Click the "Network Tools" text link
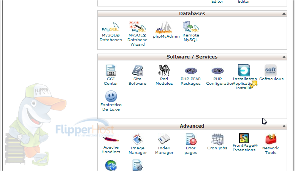Screen dimensions: 295x171 tap(271, 150)
